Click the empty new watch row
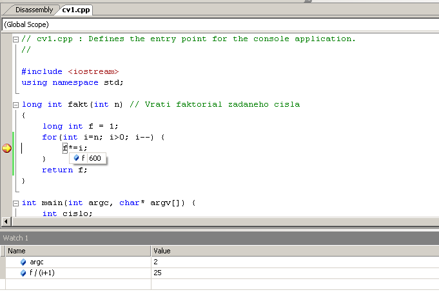Image resolution: width=439 pixels, height=299 pixels. [x=219, y=284]
